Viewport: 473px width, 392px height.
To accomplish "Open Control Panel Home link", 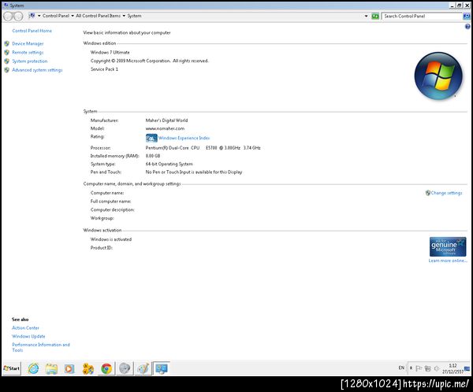I will pos(32,31).
